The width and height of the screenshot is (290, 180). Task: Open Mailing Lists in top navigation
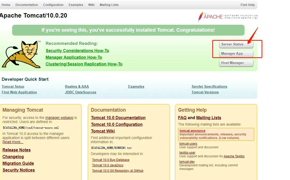coord(109,5)
